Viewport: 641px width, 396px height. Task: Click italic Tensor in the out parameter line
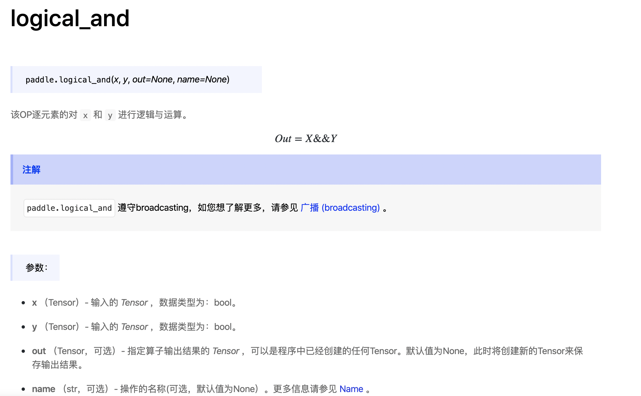point(226,351)
